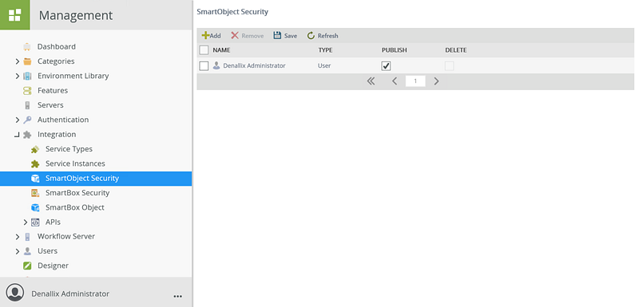Open Service Types under Integration
The image size is (639, 307).
69,149
